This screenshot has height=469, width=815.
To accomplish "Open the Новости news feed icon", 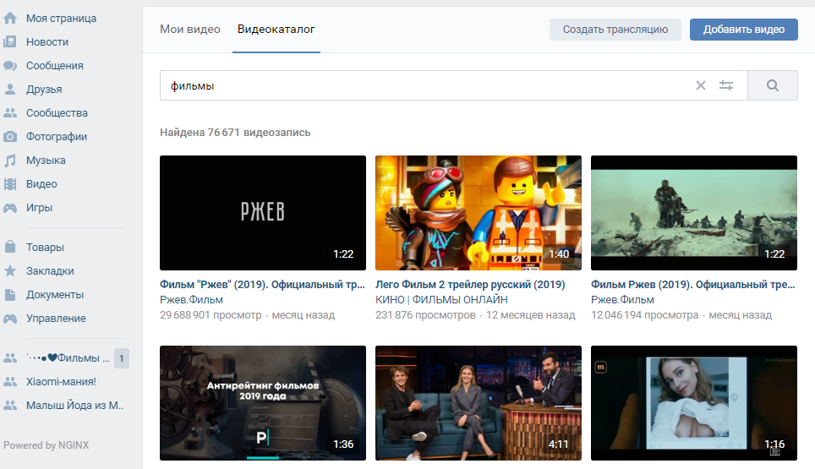I will (x=10, y=41).
